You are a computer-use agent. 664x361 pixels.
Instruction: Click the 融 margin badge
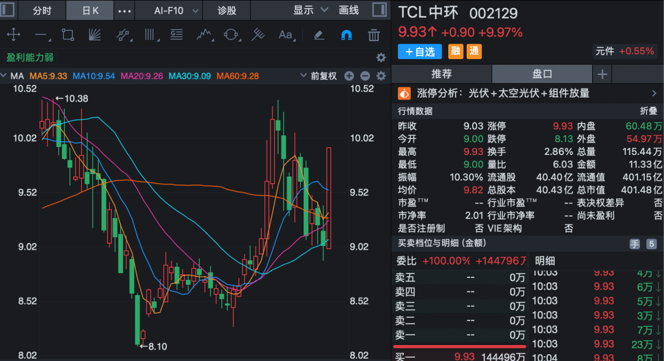[456, 52]
